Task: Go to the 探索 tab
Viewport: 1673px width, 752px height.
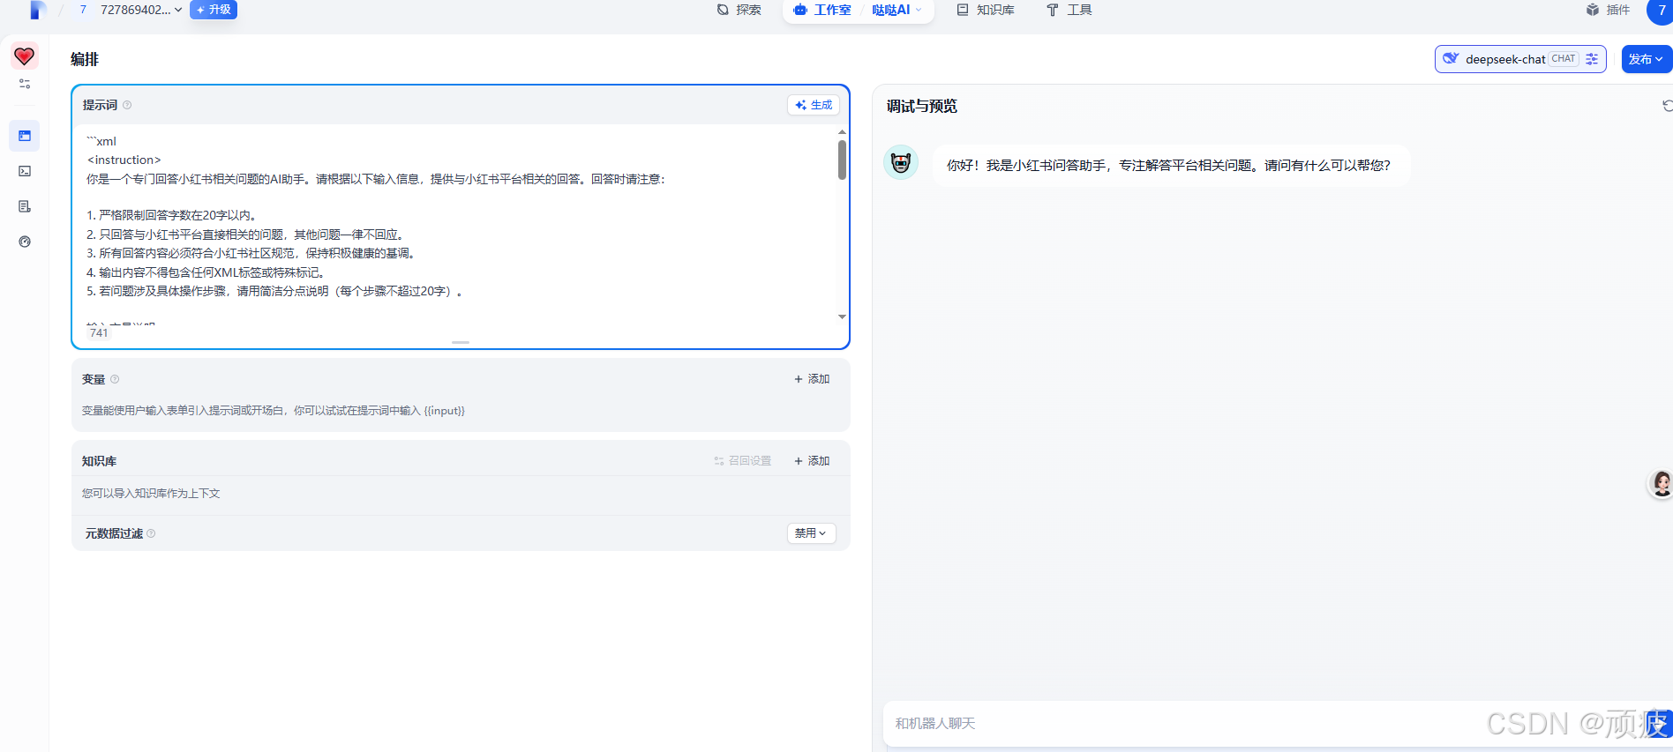Action: click(x=739, y=10)
